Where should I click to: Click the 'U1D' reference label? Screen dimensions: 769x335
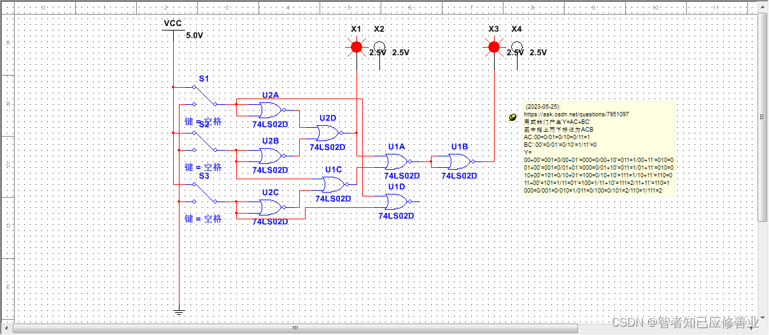(397, 187)
